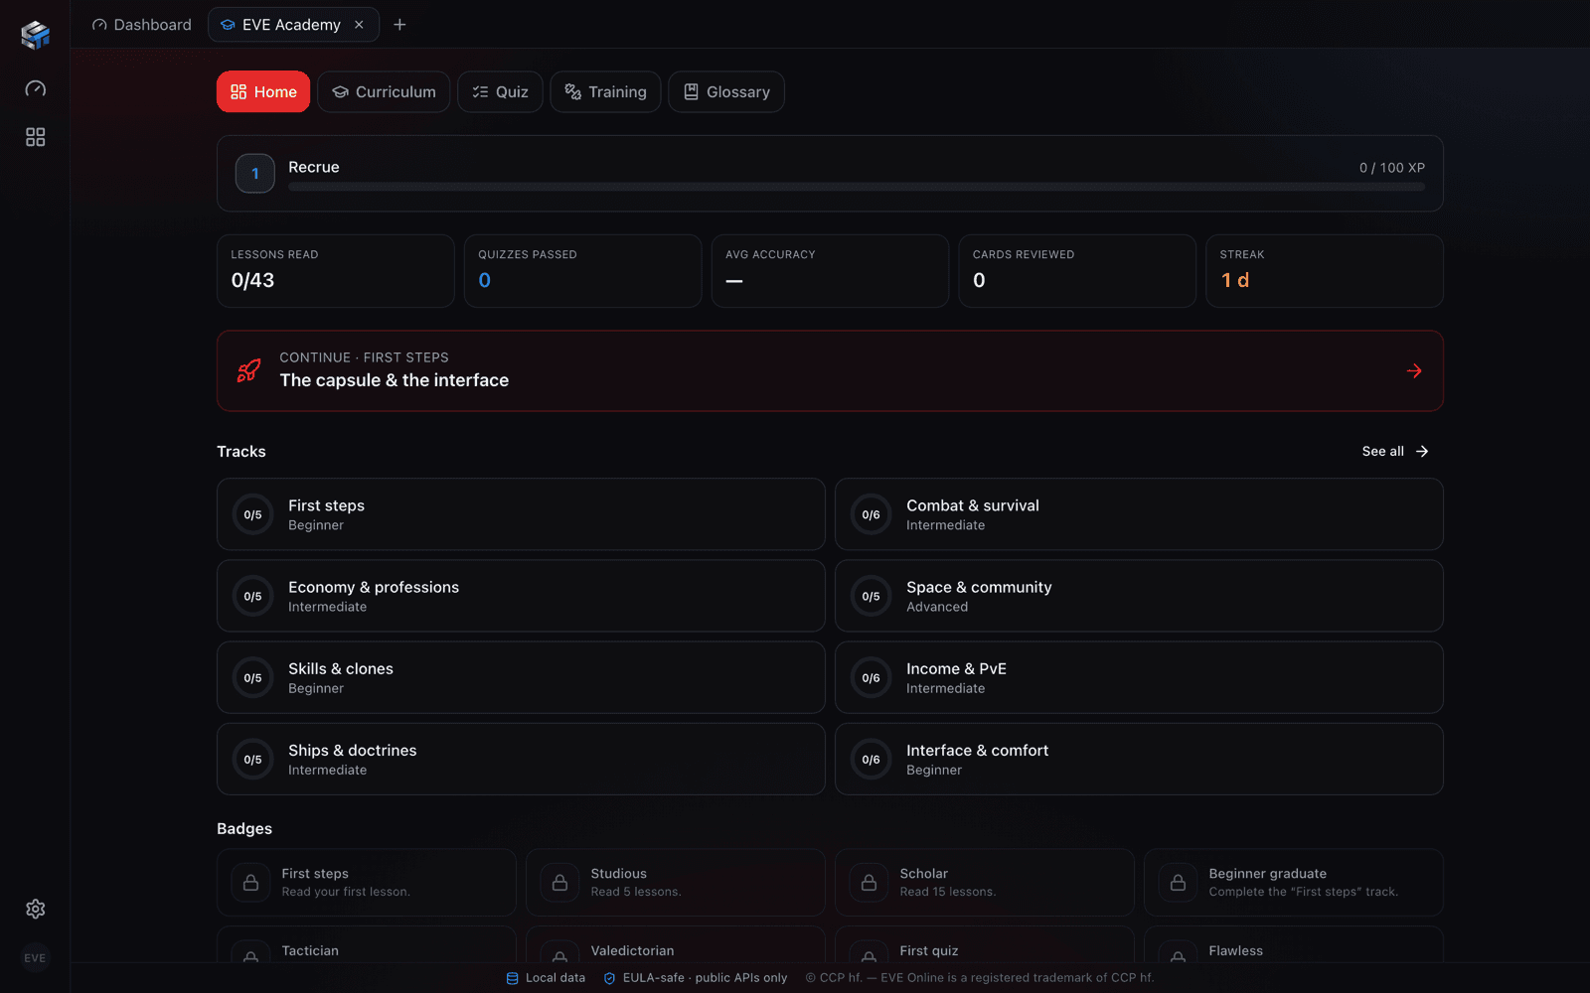Viewport: 1590px width, 993px height.
Task: Open the Curriculum section
Action: point(384,91)
